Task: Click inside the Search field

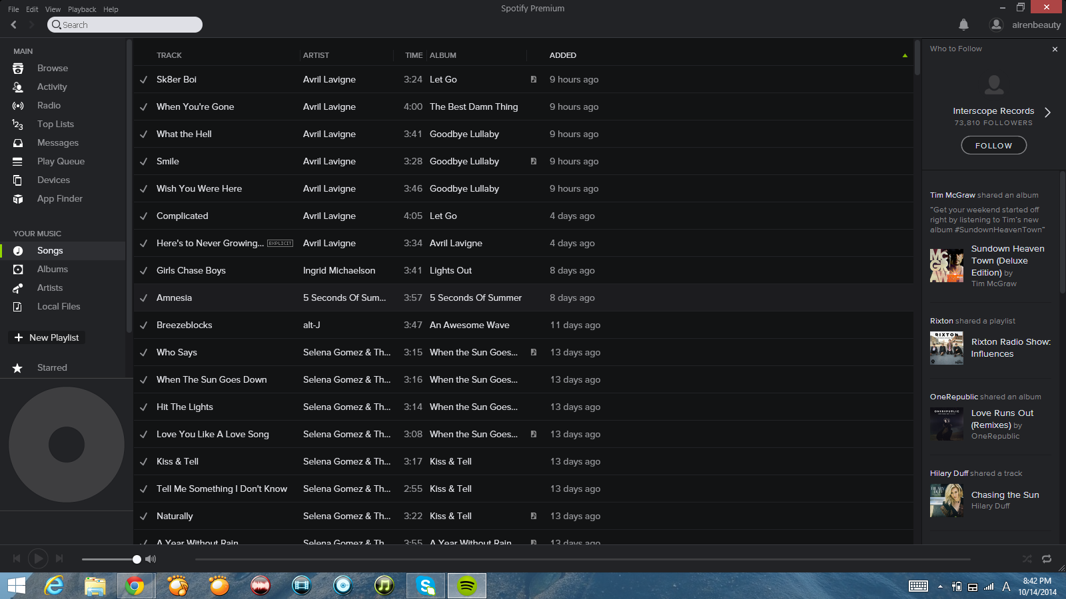Action: pos(125,25)
